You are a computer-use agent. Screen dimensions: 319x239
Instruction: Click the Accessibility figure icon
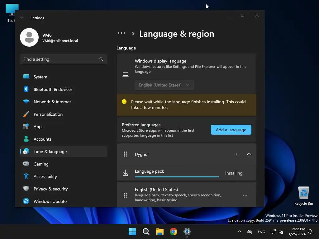pos(26,176)
